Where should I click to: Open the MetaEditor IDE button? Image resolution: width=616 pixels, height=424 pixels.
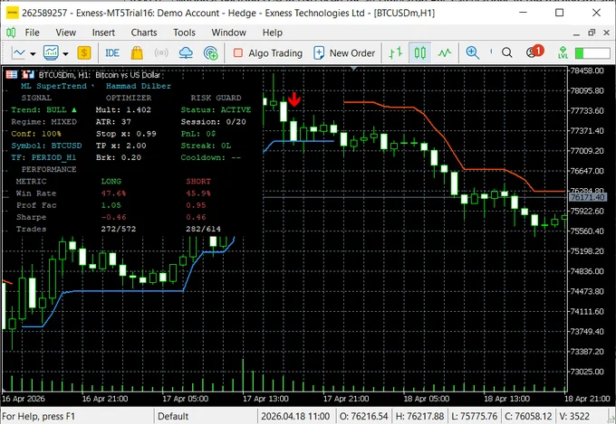pos(112,52)
